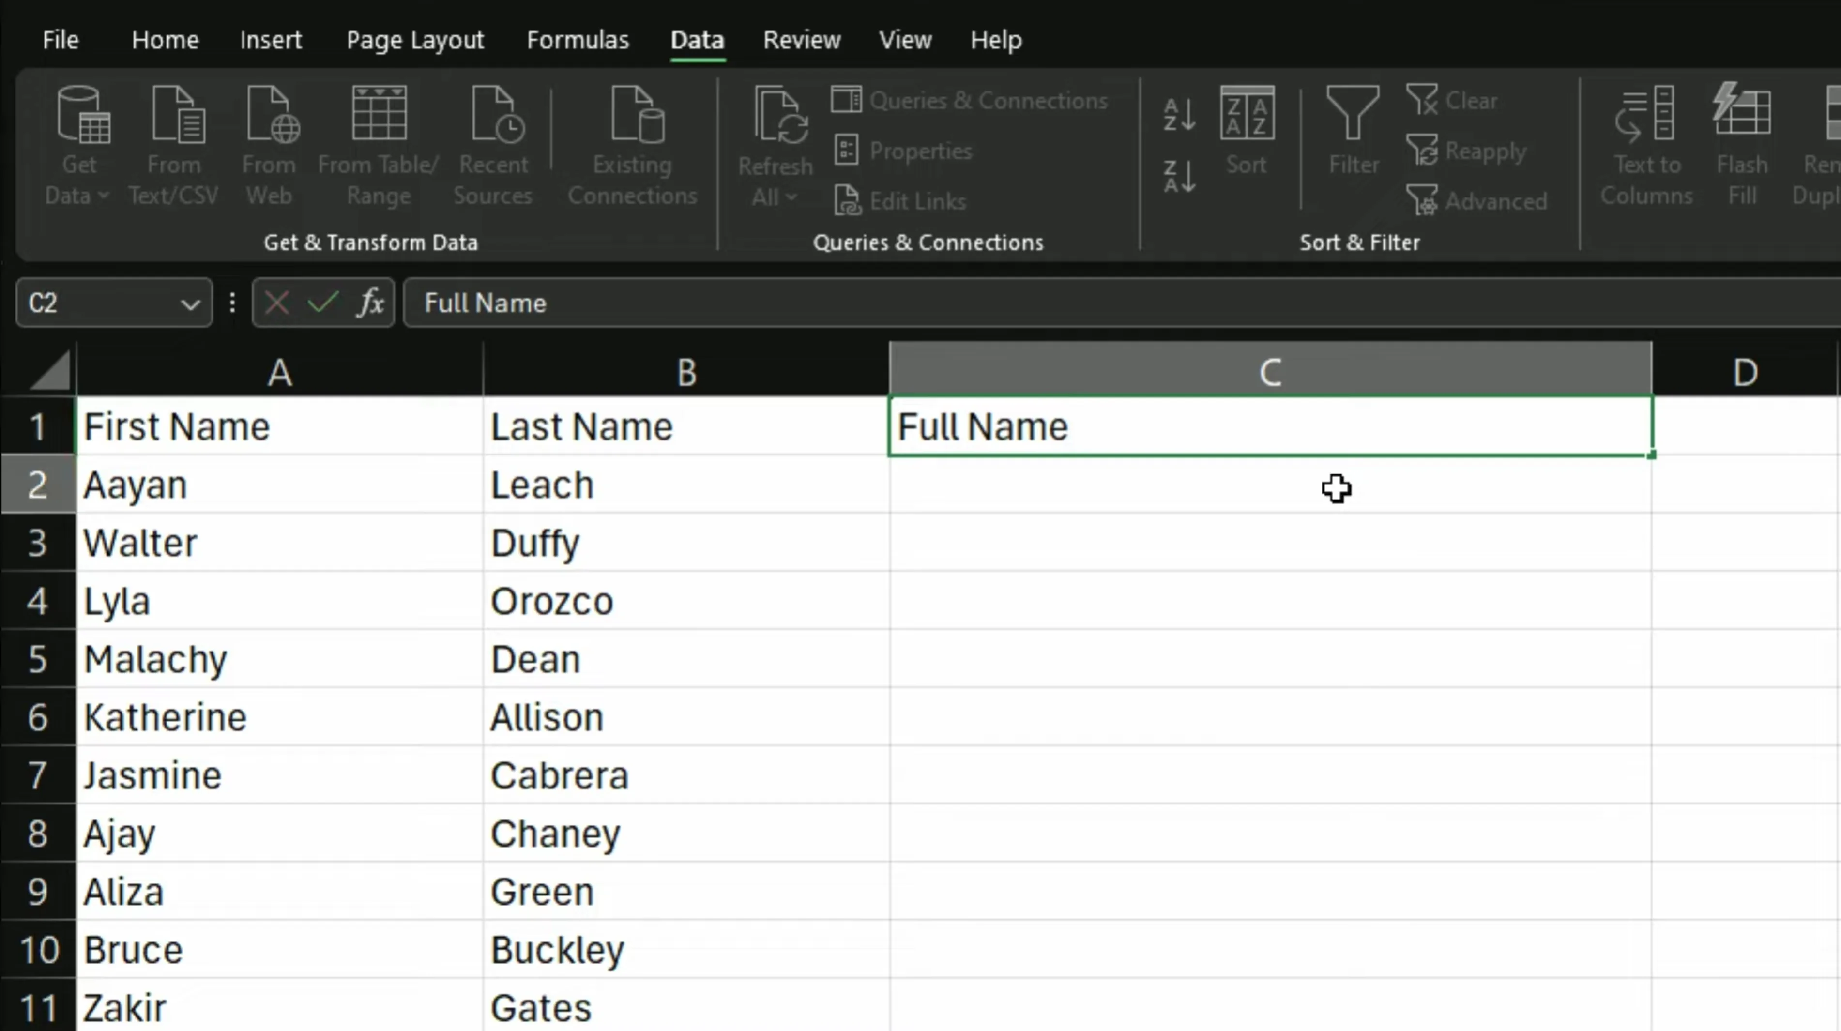The image size is (1841, 1031).
Task: Open the Page Layout tab
Action: coord(415,40)
